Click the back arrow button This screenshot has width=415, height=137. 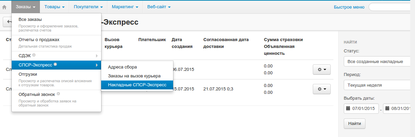click(x=8, y=22)
